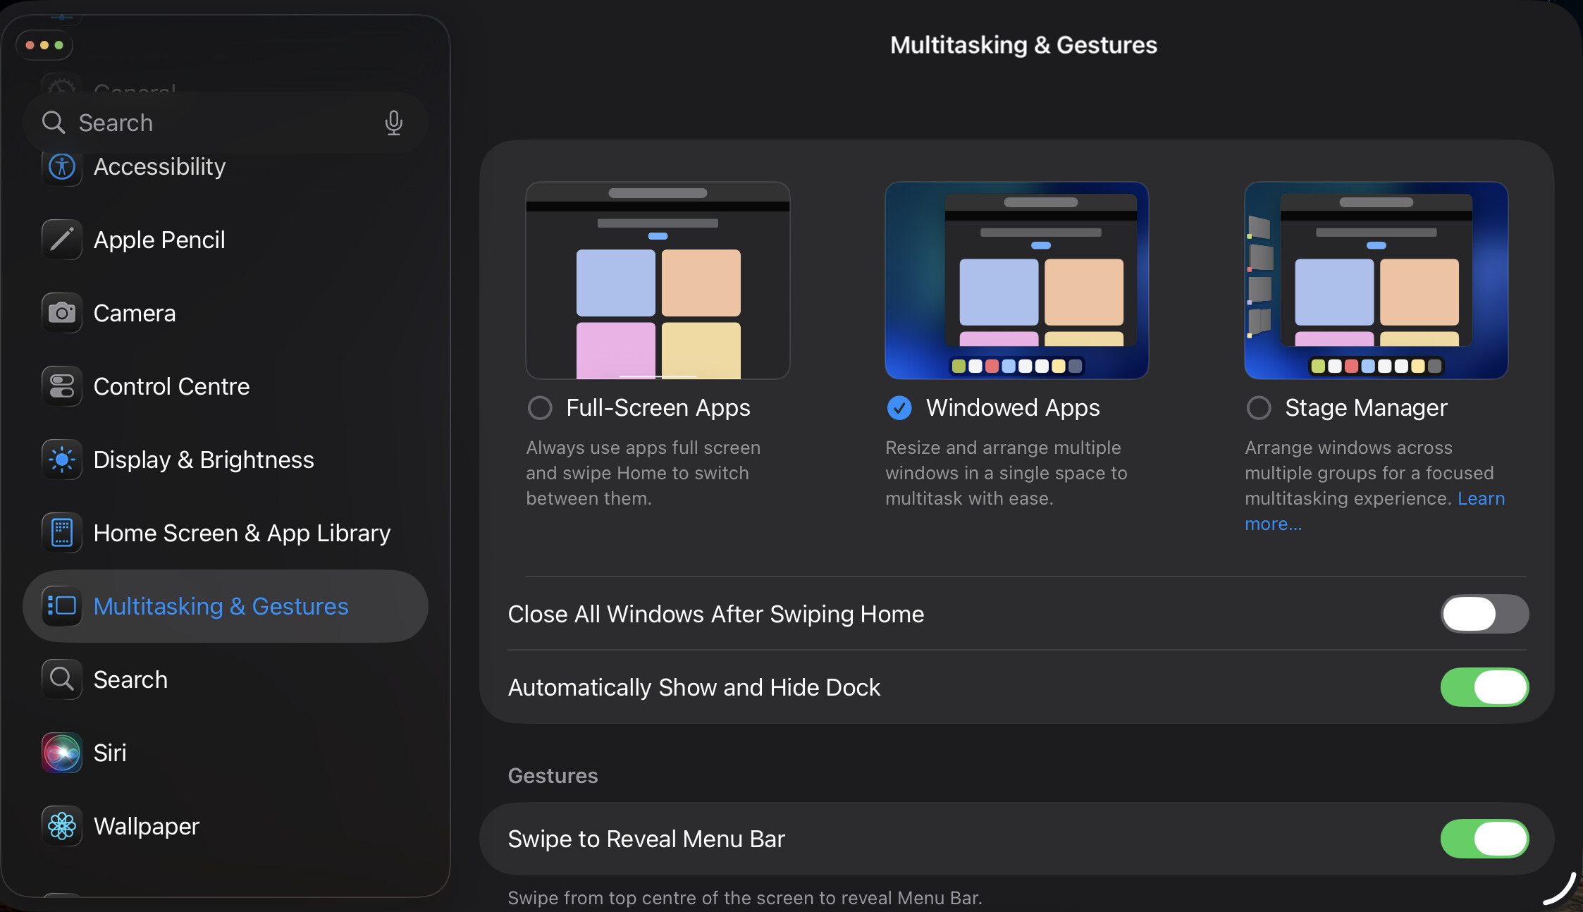1583x912 pixels.
Task: Open Control Centre settings icon
Action: tap(62, 386)
